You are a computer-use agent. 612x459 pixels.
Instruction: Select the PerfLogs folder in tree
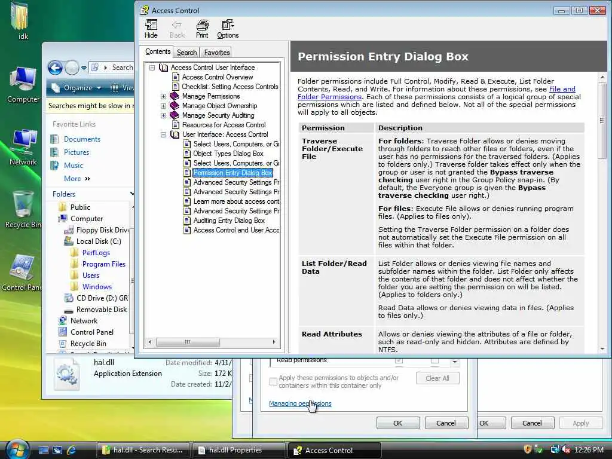click(x=96, y=253)
